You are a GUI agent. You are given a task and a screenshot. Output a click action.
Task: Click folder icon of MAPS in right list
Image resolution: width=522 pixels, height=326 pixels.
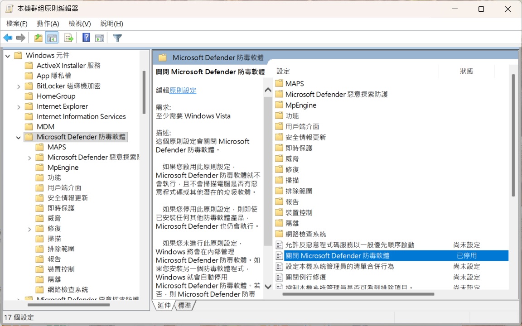[279, 83]
